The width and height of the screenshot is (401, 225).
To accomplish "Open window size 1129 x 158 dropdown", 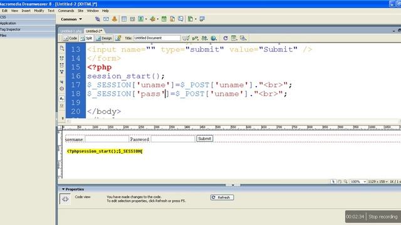I will point(378,182).
